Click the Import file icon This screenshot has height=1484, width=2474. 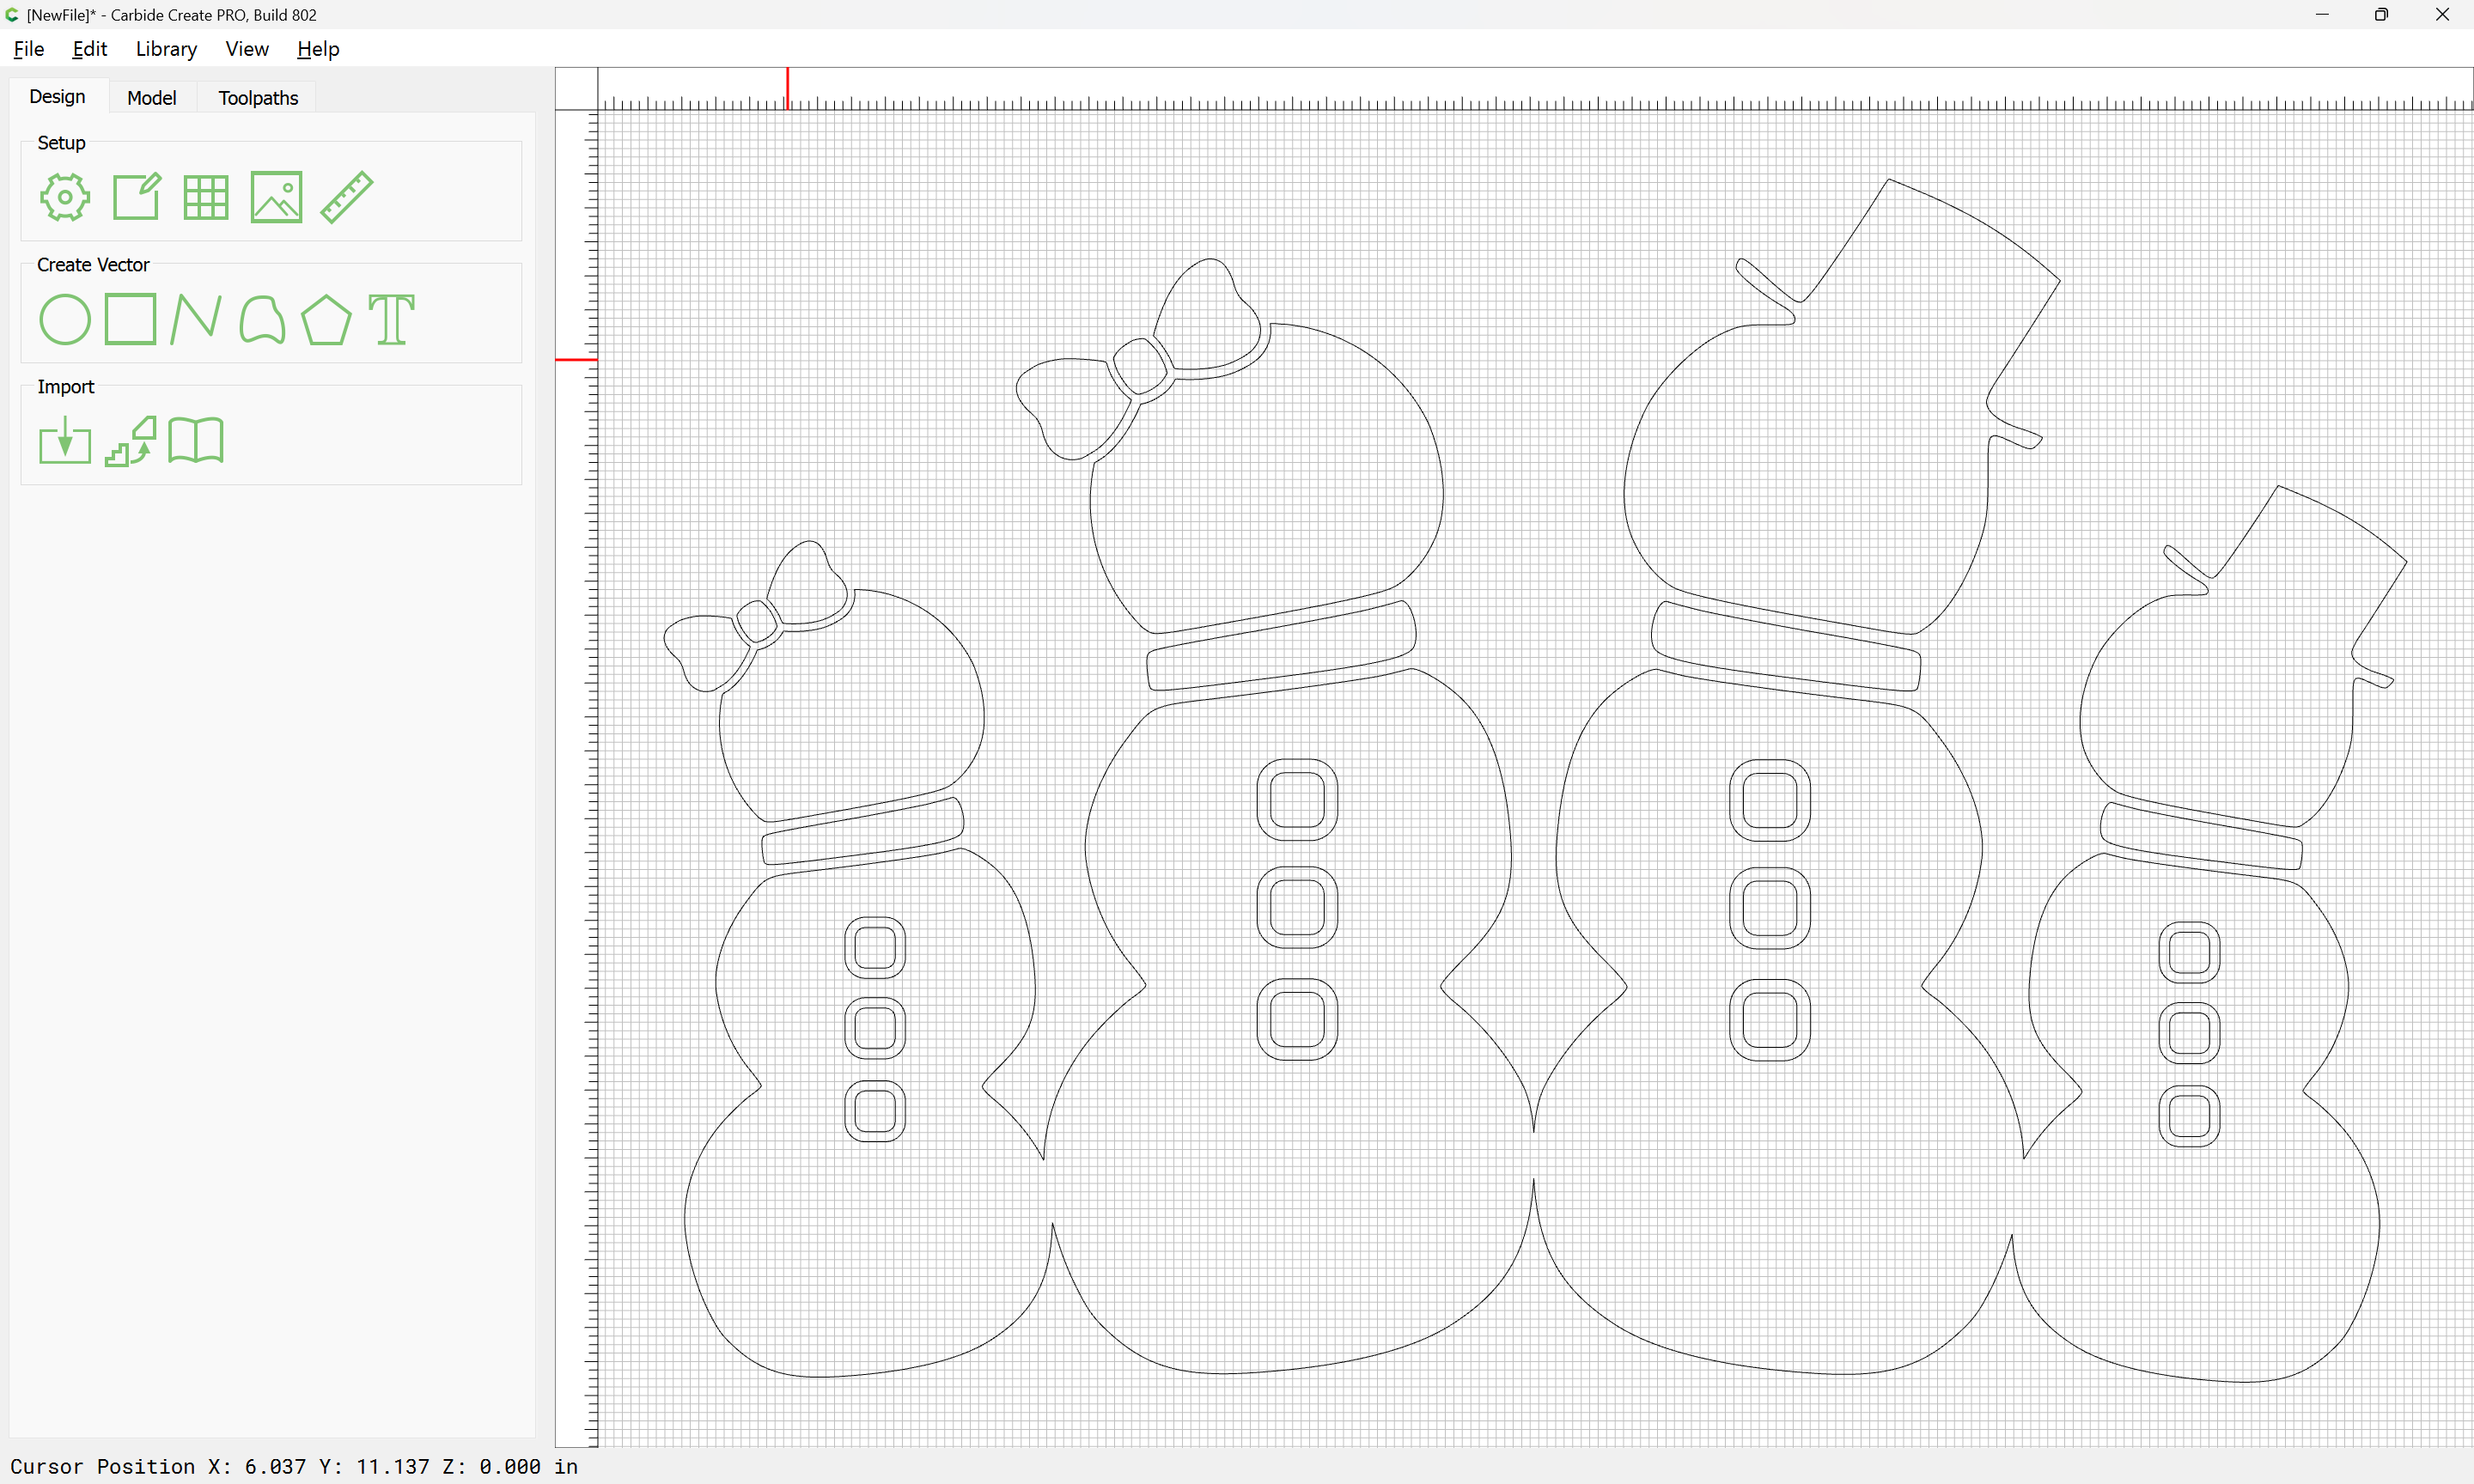click(x=65, y=441)
